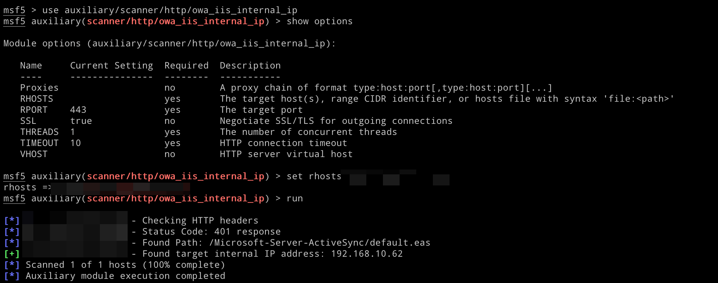The height and width of the screenshot is (283, 718).
Task: Click the "Module options" heading line
Action: (x=169, y=44)
